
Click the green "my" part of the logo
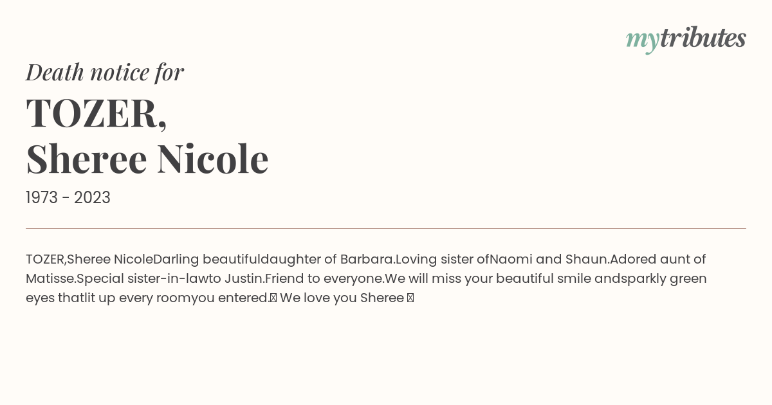[643, 40]
